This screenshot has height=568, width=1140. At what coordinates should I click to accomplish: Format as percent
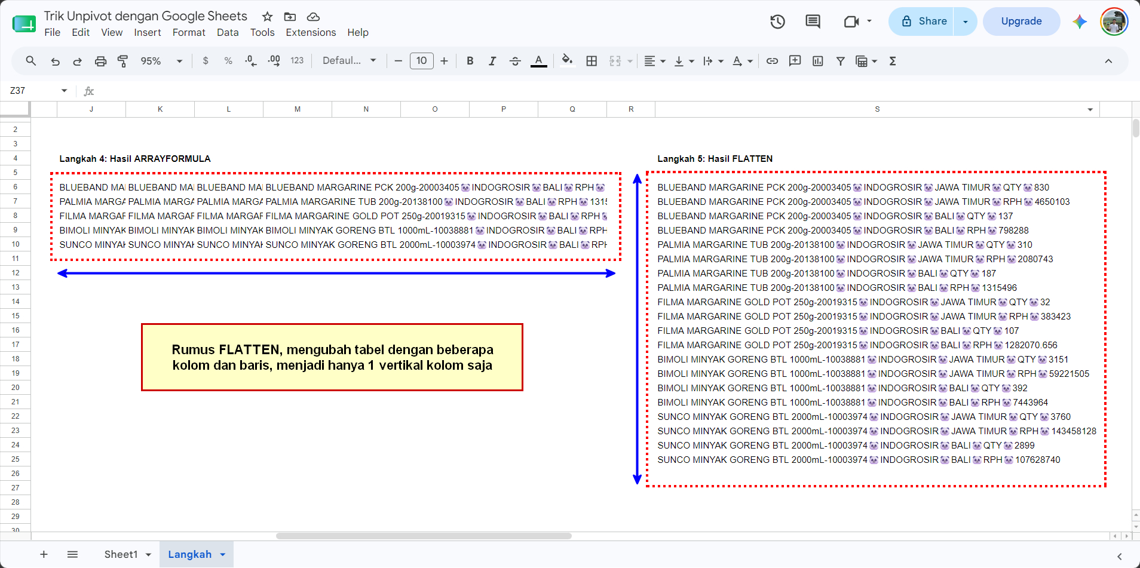tap(228, 61)
